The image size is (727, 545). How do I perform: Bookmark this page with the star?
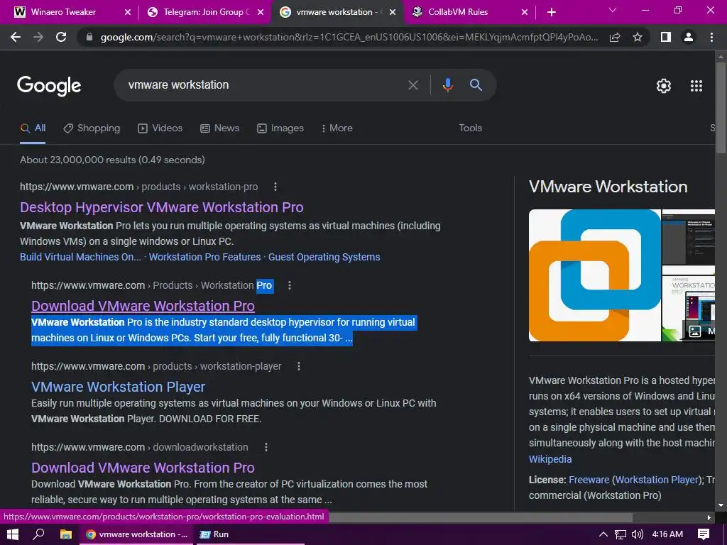(x=638, y=37)
